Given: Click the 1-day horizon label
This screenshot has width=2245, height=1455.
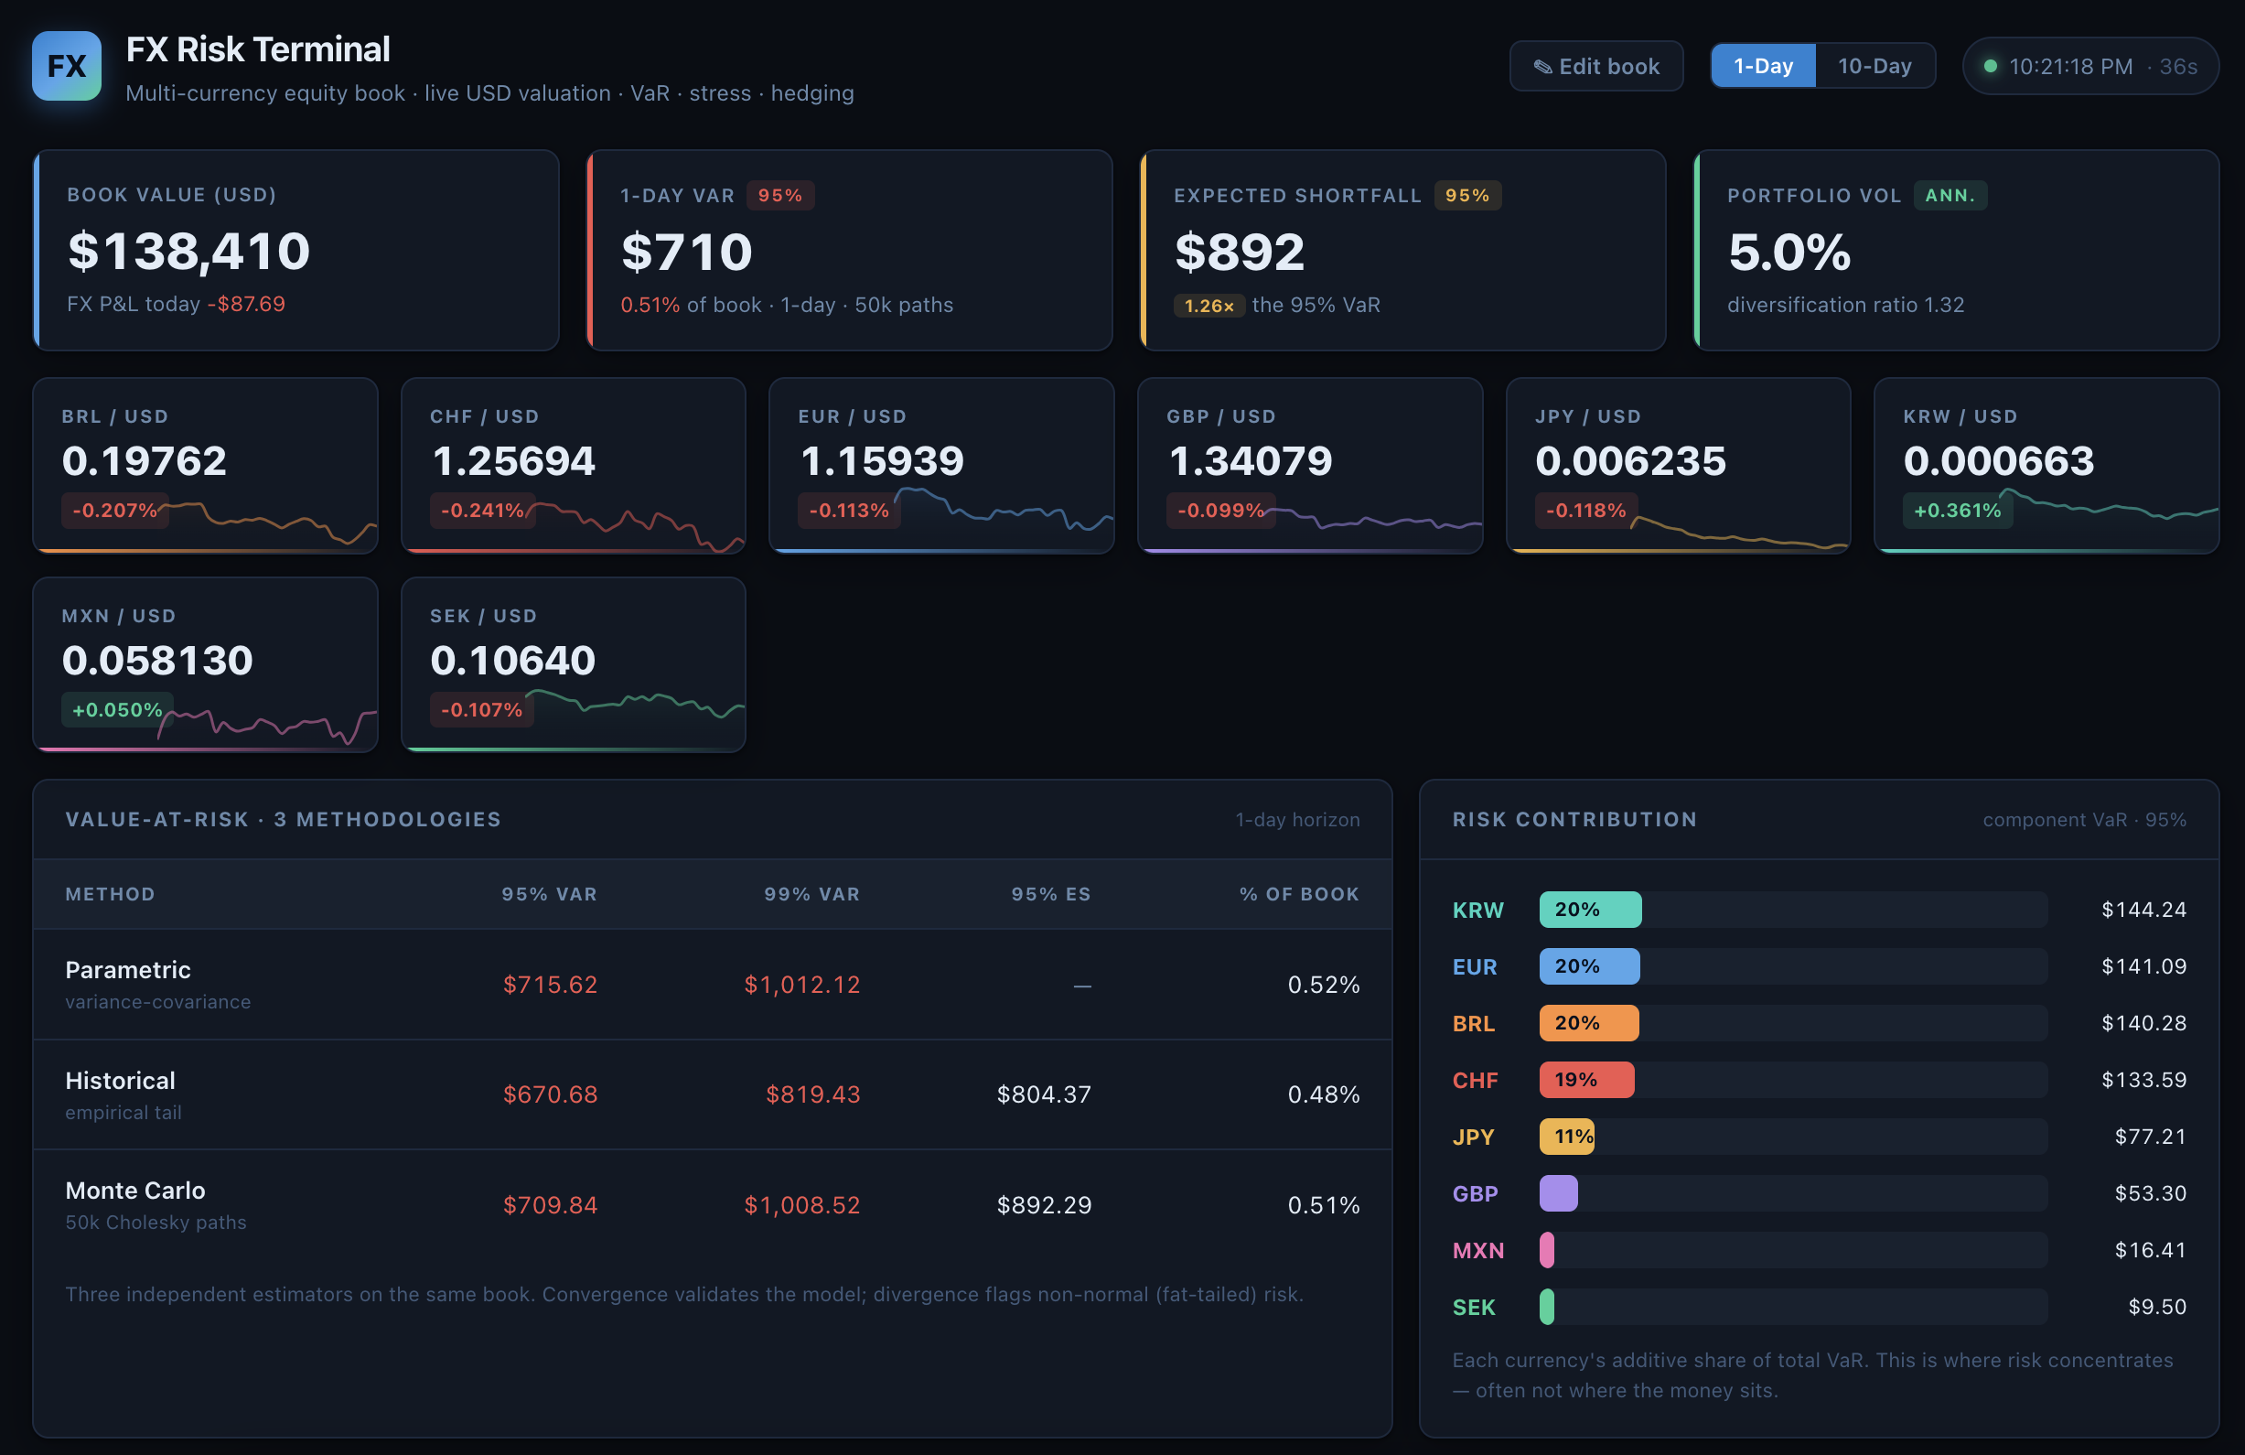Looking at the screenshot, I should pos(1298,819).
